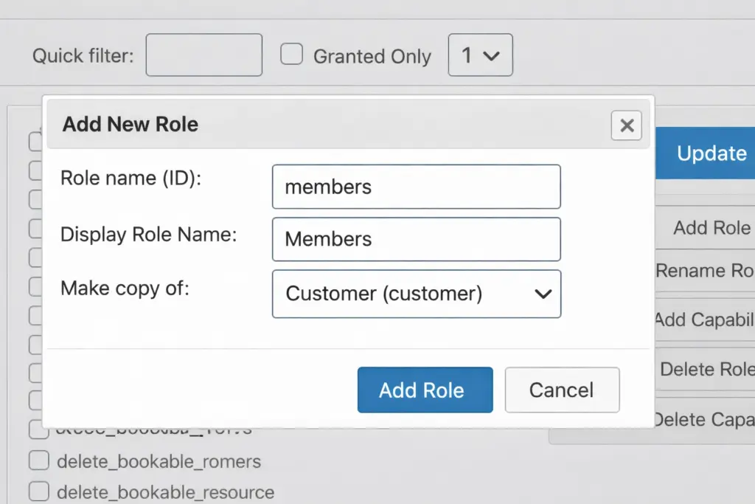Click the Quick filter text box

pyautogui.click(x=204, y=55)
